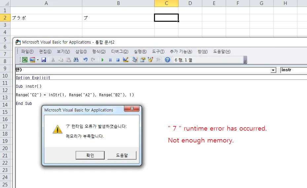Open the 창(W) menu
The image size is (307, 188).
203,51
